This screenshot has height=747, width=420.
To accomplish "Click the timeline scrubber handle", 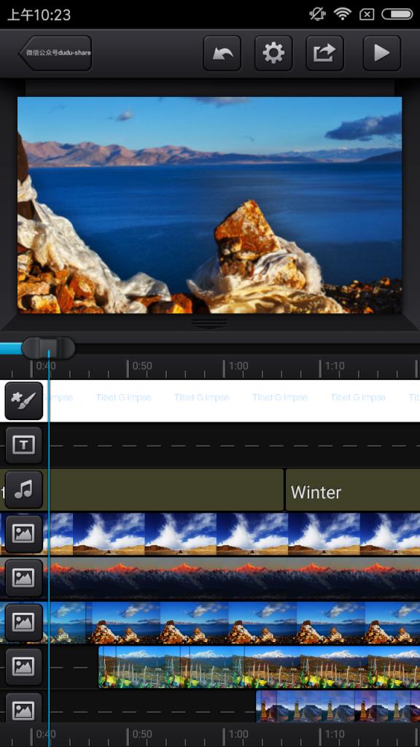I will tap(49, 348).
